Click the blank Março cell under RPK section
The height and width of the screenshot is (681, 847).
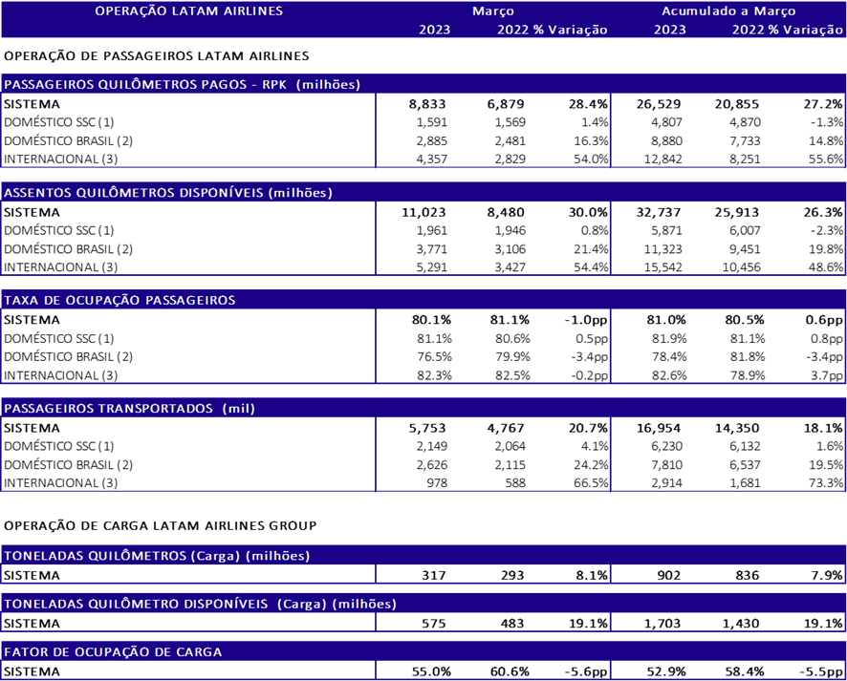[x=492, y=130]
